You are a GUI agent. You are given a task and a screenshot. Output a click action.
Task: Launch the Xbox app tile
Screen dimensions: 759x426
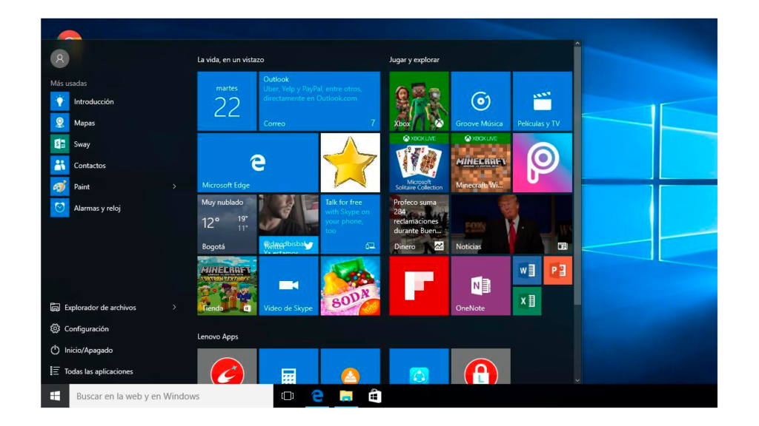pos(419,101)
